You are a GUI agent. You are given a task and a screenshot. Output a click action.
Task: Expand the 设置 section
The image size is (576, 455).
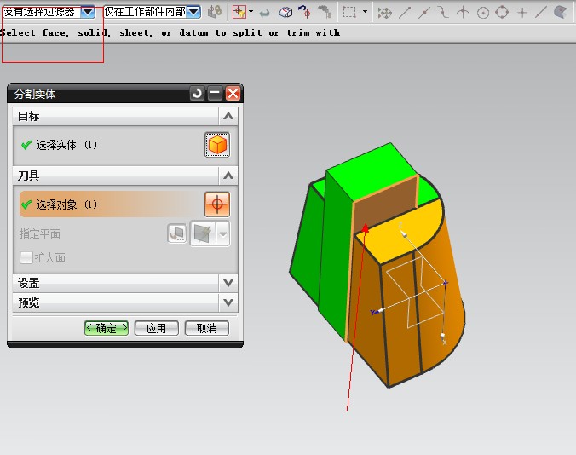tap(228, 283)
